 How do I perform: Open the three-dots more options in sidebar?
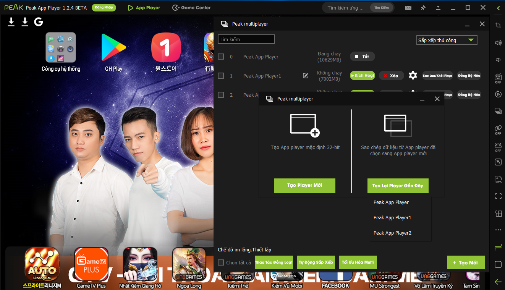(498, 230)
